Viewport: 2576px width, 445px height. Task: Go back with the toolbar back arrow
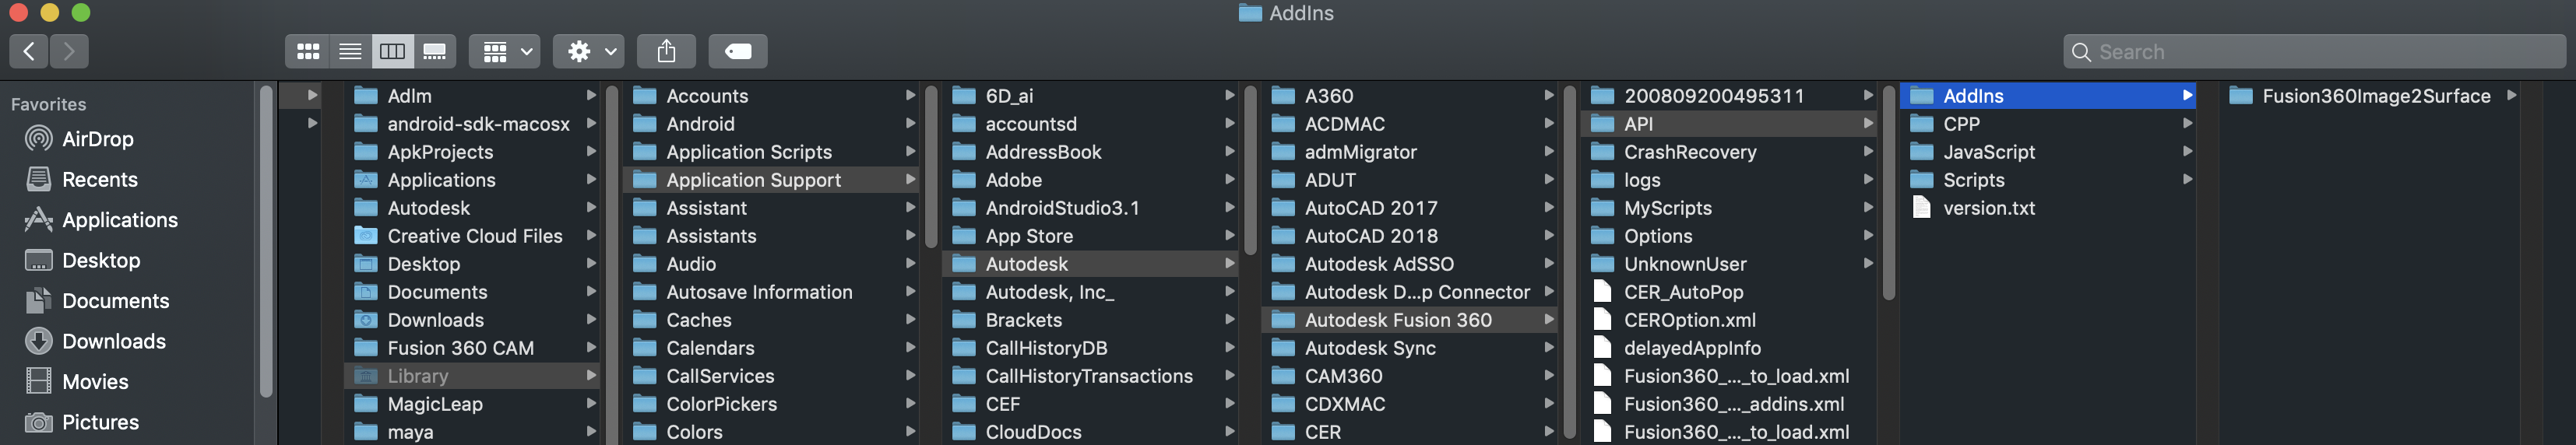pos(29,51)
